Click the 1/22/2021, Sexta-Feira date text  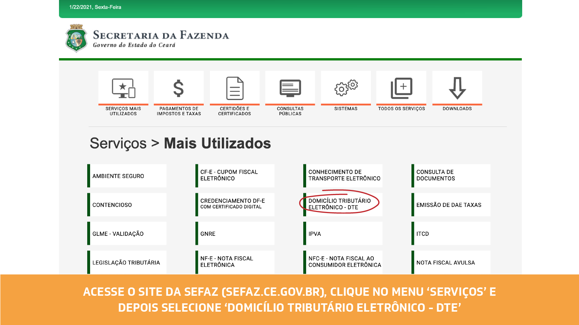coord(95,7)
